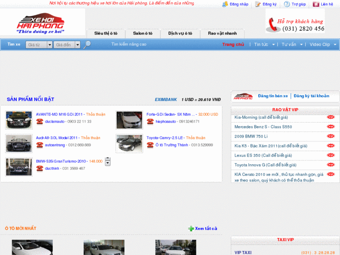Click the red phone icon beside duclamauto
This screenshot has width=340, height=255.
[x=40, y=122]
